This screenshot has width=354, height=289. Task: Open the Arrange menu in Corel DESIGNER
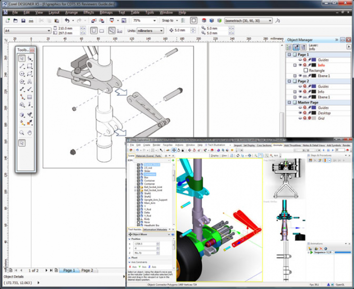pos(71,12)
